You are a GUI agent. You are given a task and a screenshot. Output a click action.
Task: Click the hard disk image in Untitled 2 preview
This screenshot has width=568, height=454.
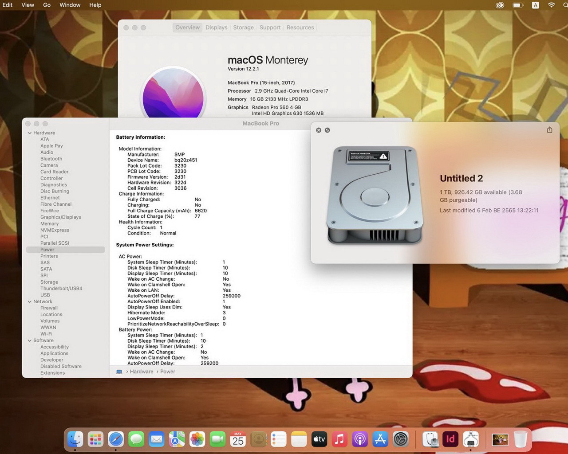pyautogui.click(x=375, y=195)
